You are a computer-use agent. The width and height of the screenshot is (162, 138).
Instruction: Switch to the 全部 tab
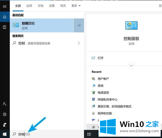[x=18, y=6]
